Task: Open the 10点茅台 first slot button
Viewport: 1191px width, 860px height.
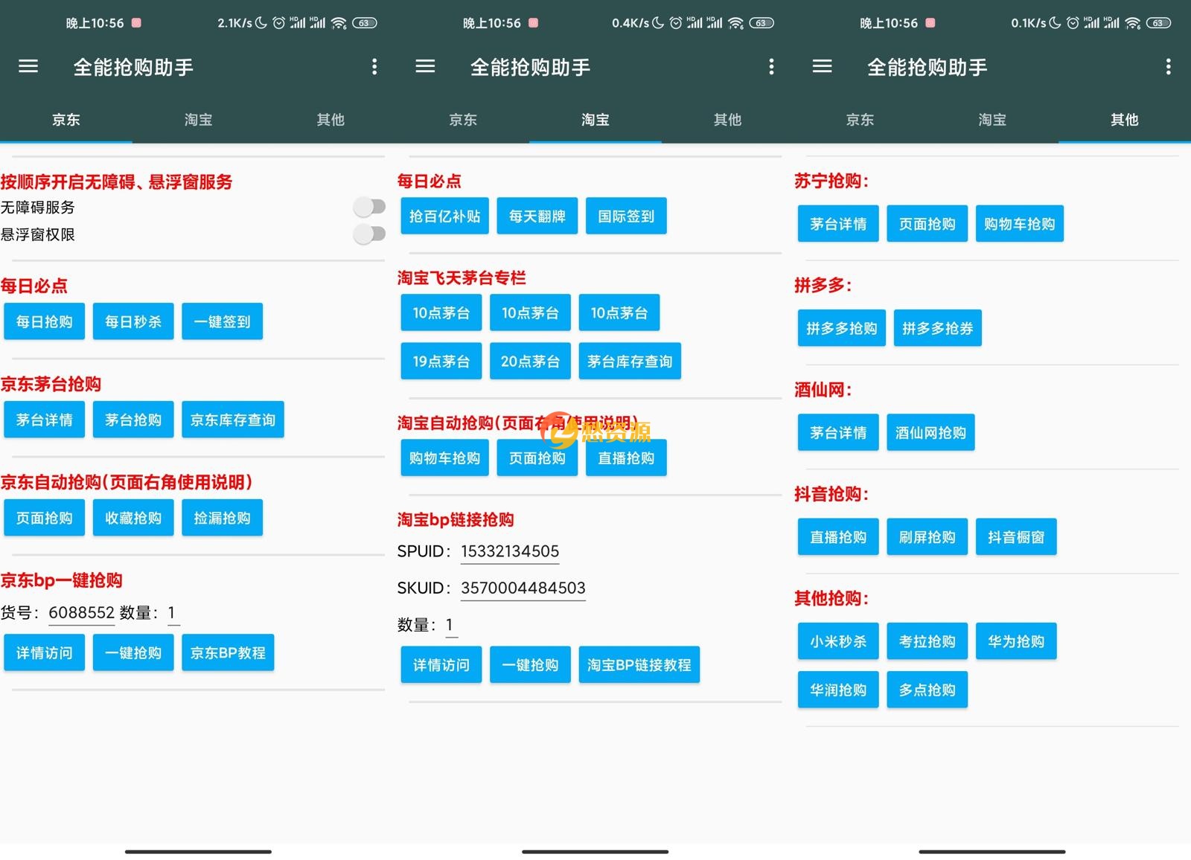Action: tap(441, 312)
